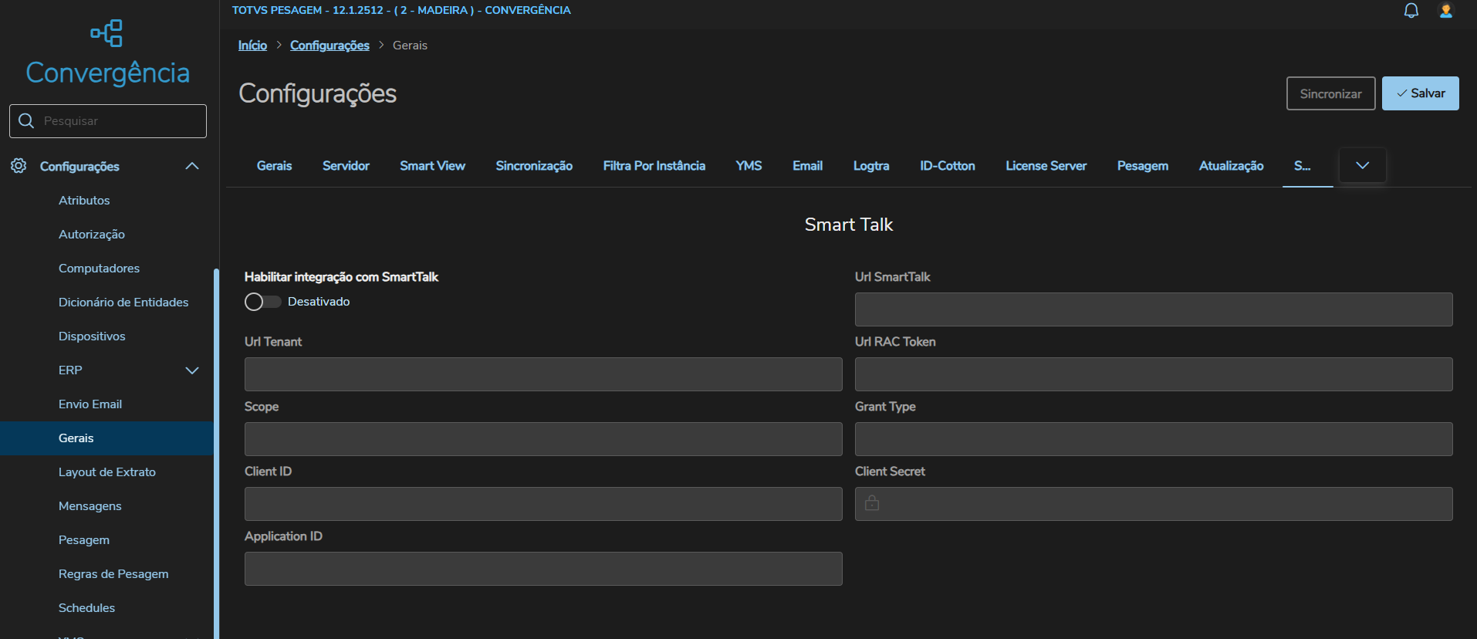Expand the ERP submenu
This screenshot has height=639, width=1477.
pyautogui.click(x=192, y=370)
